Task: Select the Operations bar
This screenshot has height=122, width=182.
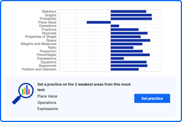Action: click(x=115, y=26)
